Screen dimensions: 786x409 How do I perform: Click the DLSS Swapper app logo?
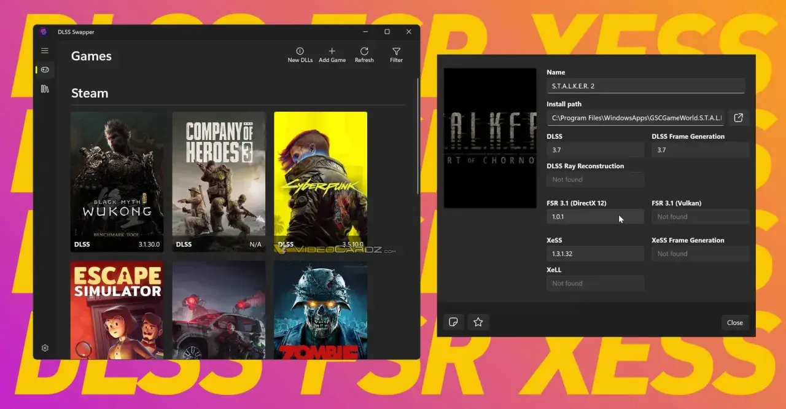(44, 32)
